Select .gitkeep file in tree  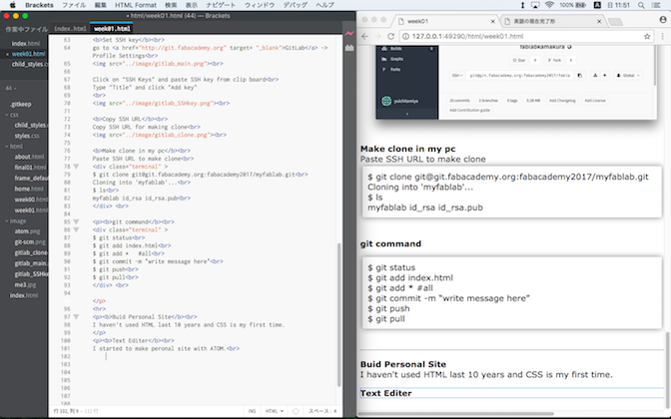21,104
